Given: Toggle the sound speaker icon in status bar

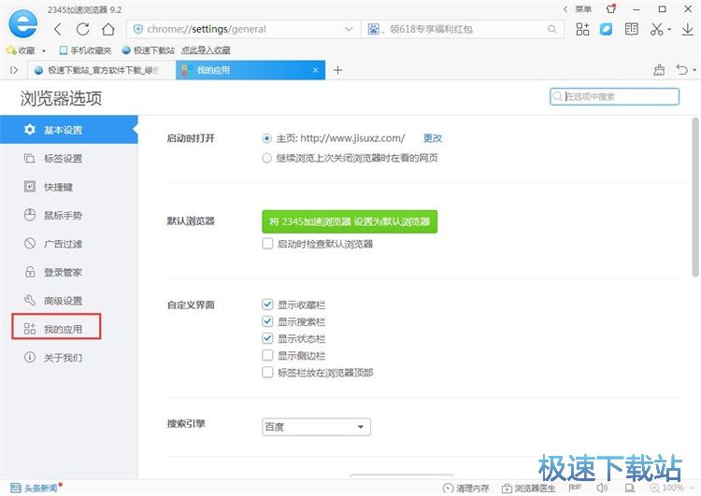Looking at the screenshot, I should pyautogui.click(x=602, y=488).
